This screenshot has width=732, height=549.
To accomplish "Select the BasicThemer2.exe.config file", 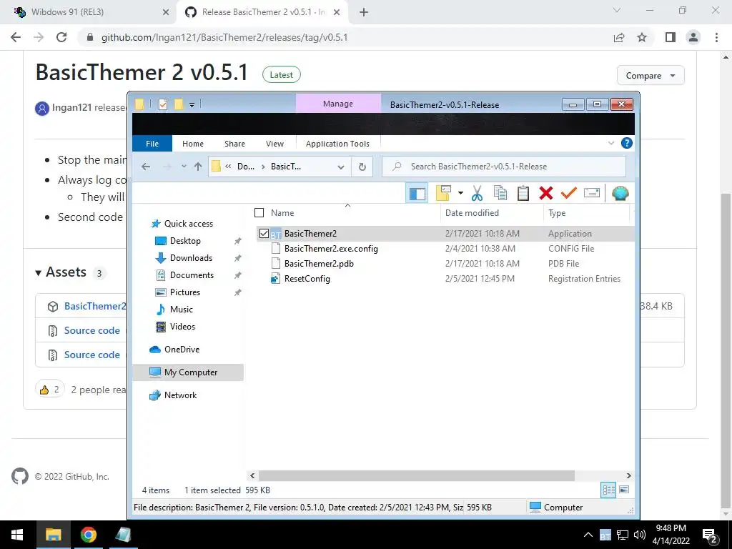I will (331, 248).
